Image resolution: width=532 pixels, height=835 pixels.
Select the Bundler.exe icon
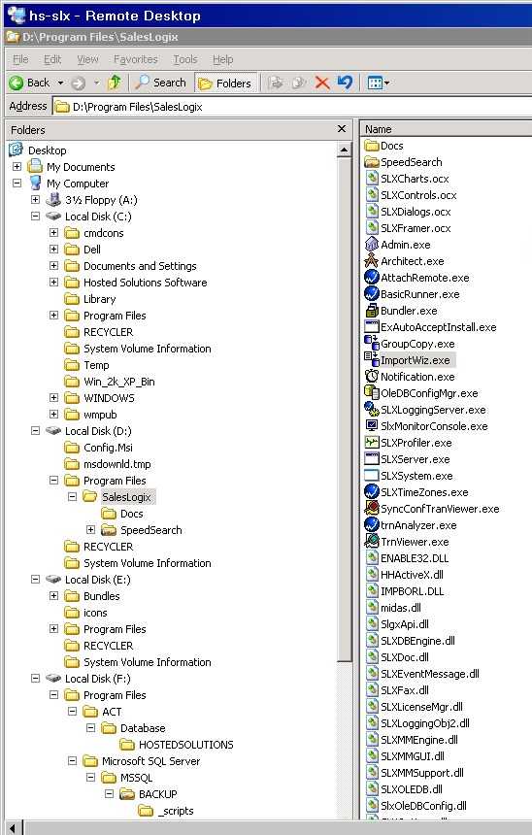click(x=371, y=311)
